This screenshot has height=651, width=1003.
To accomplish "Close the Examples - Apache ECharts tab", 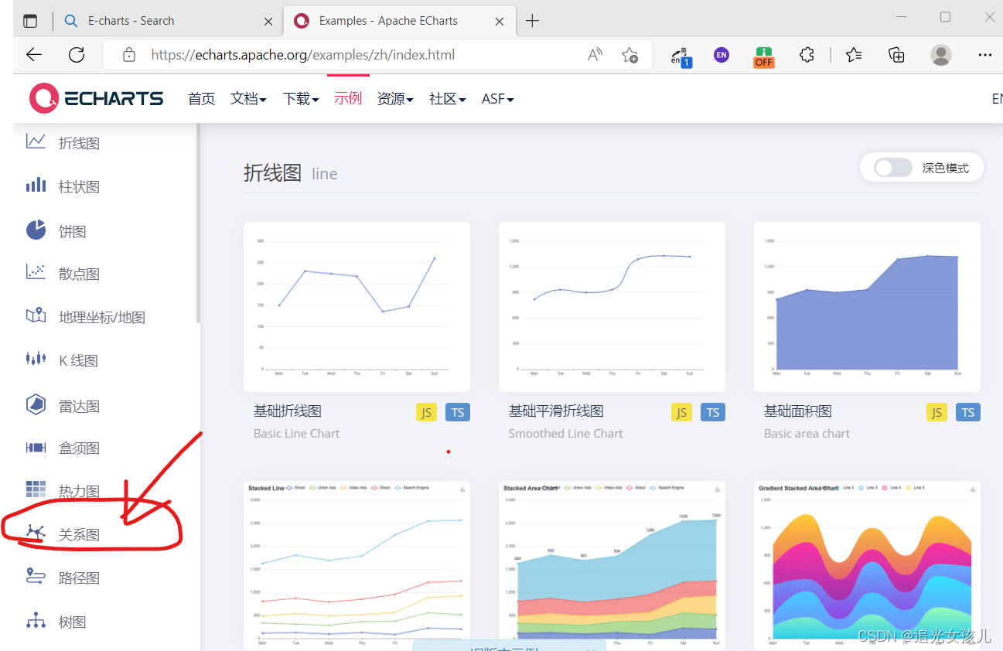I will (500, 22).
